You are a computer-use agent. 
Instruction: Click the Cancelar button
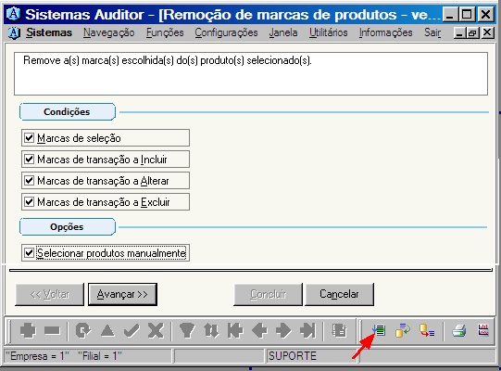coord(339,294)
